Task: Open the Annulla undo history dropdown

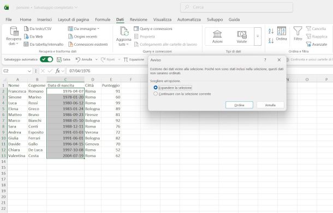Action: (97, 59)
